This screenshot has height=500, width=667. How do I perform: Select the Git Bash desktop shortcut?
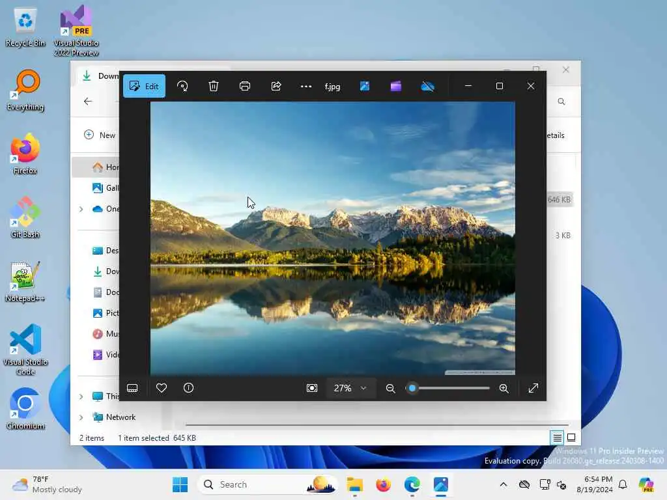(25, 218)
